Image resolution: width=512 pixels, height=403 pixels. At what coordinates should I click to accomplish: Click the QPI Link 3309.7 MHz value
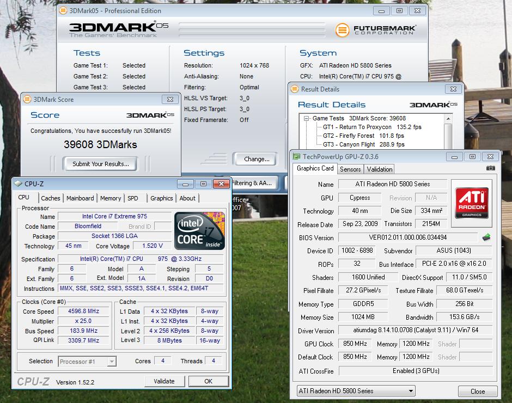(83, 340)
